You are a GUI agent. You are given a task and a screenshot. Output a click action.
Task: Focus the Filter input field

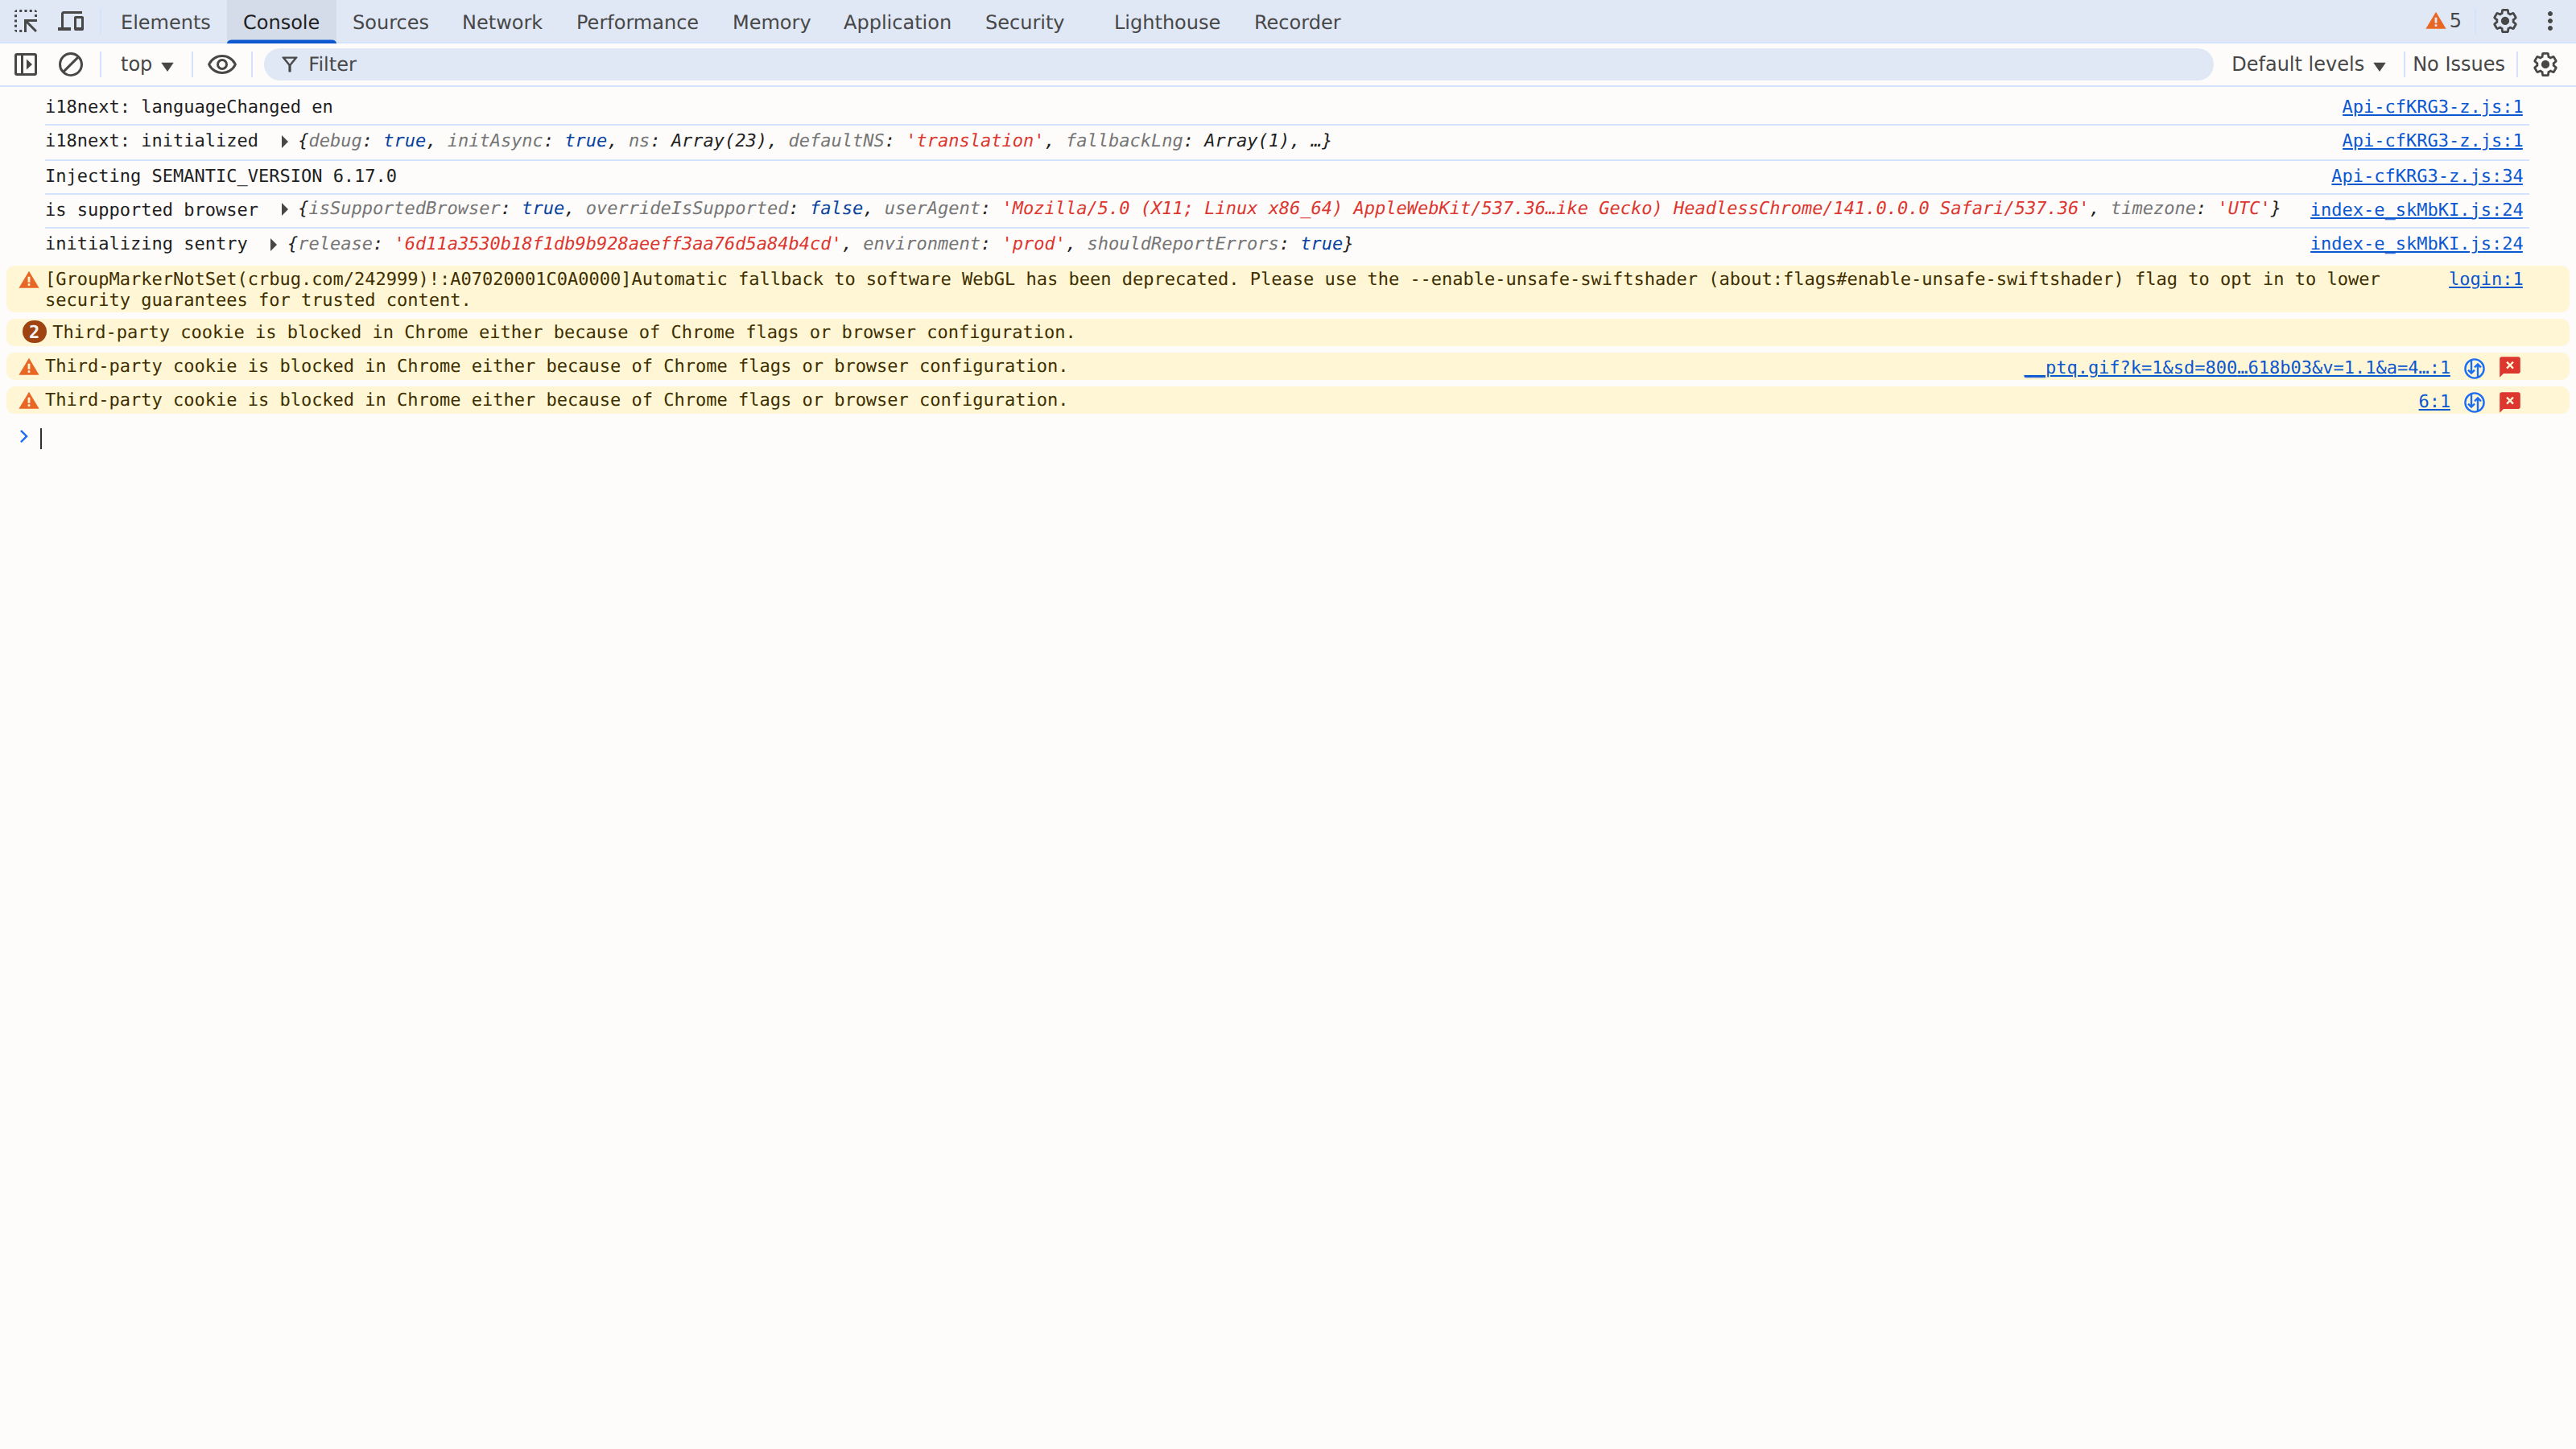point(1239,64)
